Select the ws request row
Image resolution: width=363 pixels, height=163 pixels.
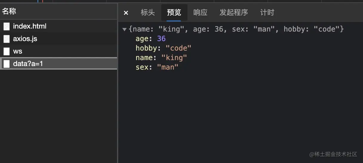click(x=59, y=51)
